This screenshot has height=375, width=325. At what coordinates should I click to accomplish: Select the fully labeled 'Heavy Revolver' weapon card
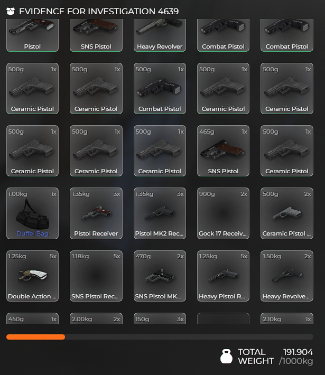coord(160,35)
